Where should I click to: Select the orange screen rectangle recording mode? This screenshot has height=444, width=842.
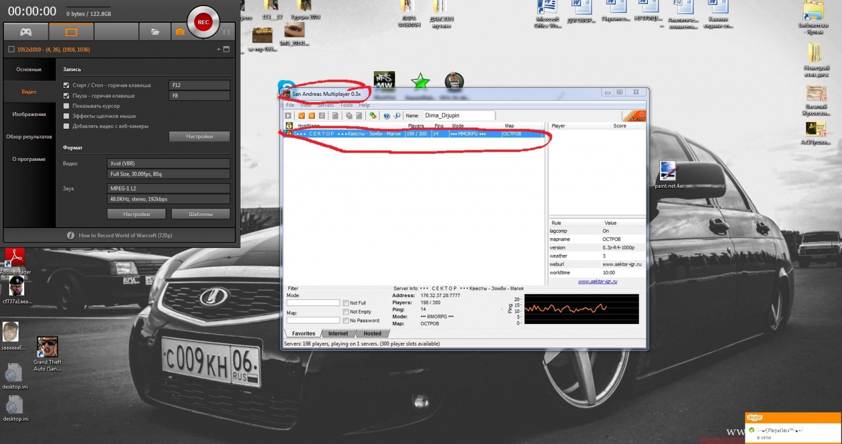pyautogui.click(x=71, y=32)
